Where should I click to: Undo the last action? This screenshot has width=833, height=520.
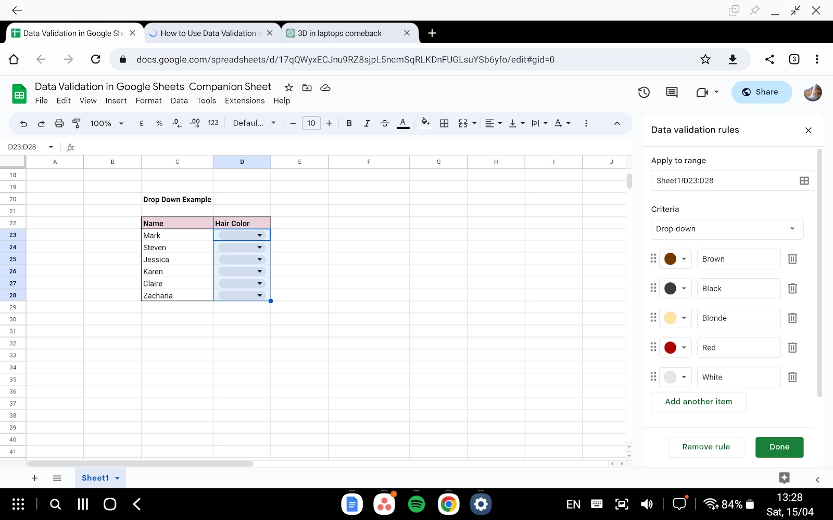23,123
